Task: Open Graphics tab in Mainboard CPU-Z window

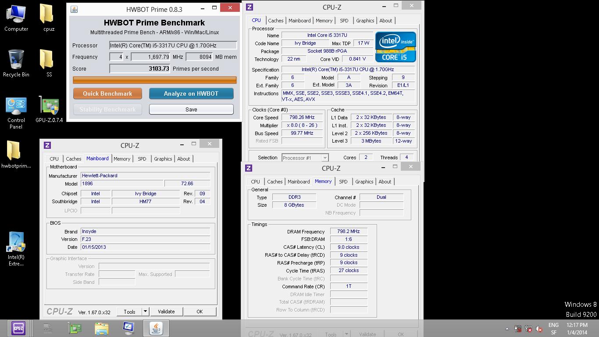Action: [x=163, y=159]
